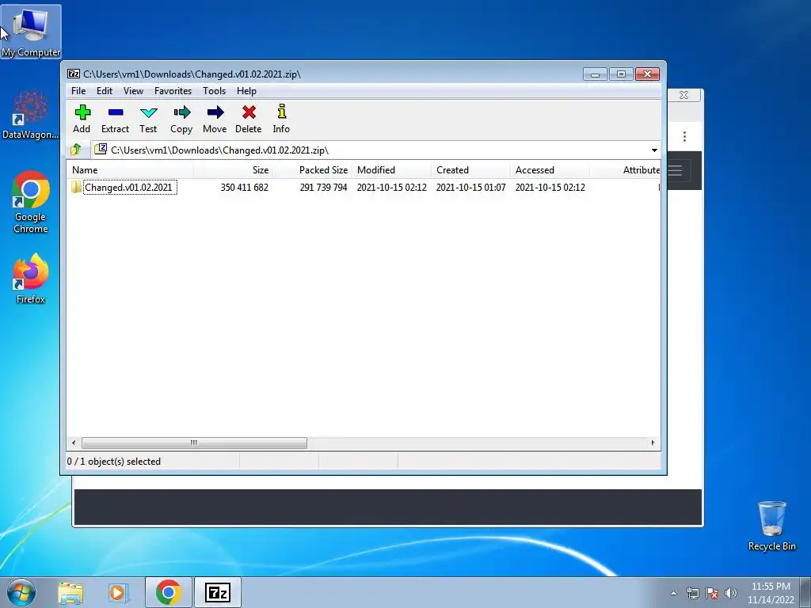
Task: Click the created date 2021-10-15 01:07
Action: point(470,187)
